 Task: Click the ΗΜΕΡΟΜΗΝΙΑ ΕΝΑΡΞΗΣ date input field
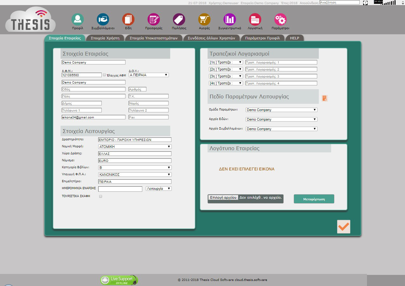120,189
